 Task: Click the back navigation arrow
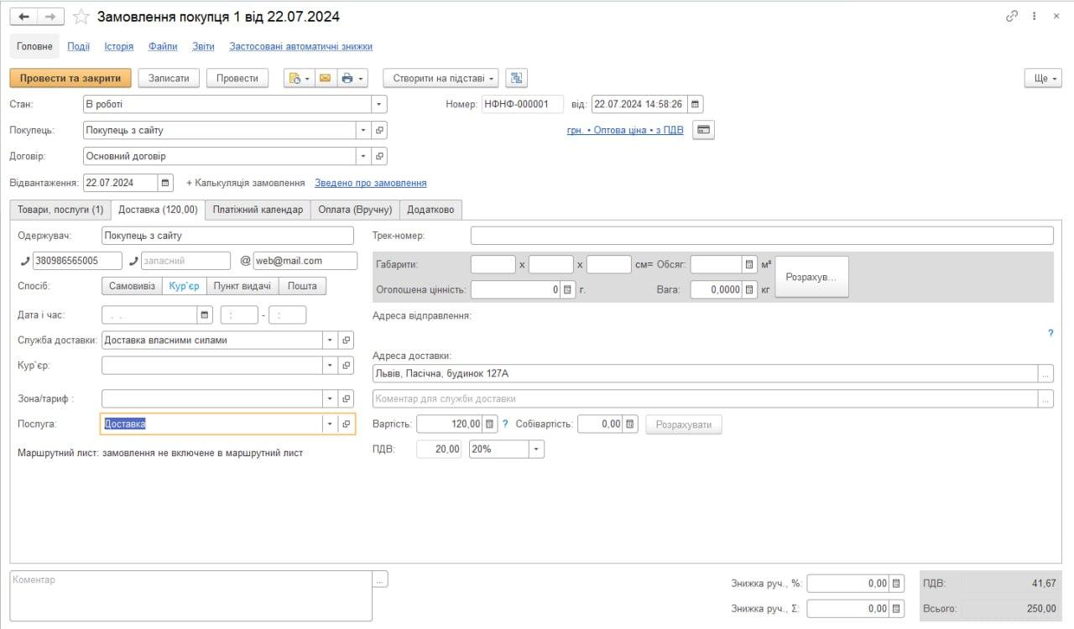click(23, 17)
